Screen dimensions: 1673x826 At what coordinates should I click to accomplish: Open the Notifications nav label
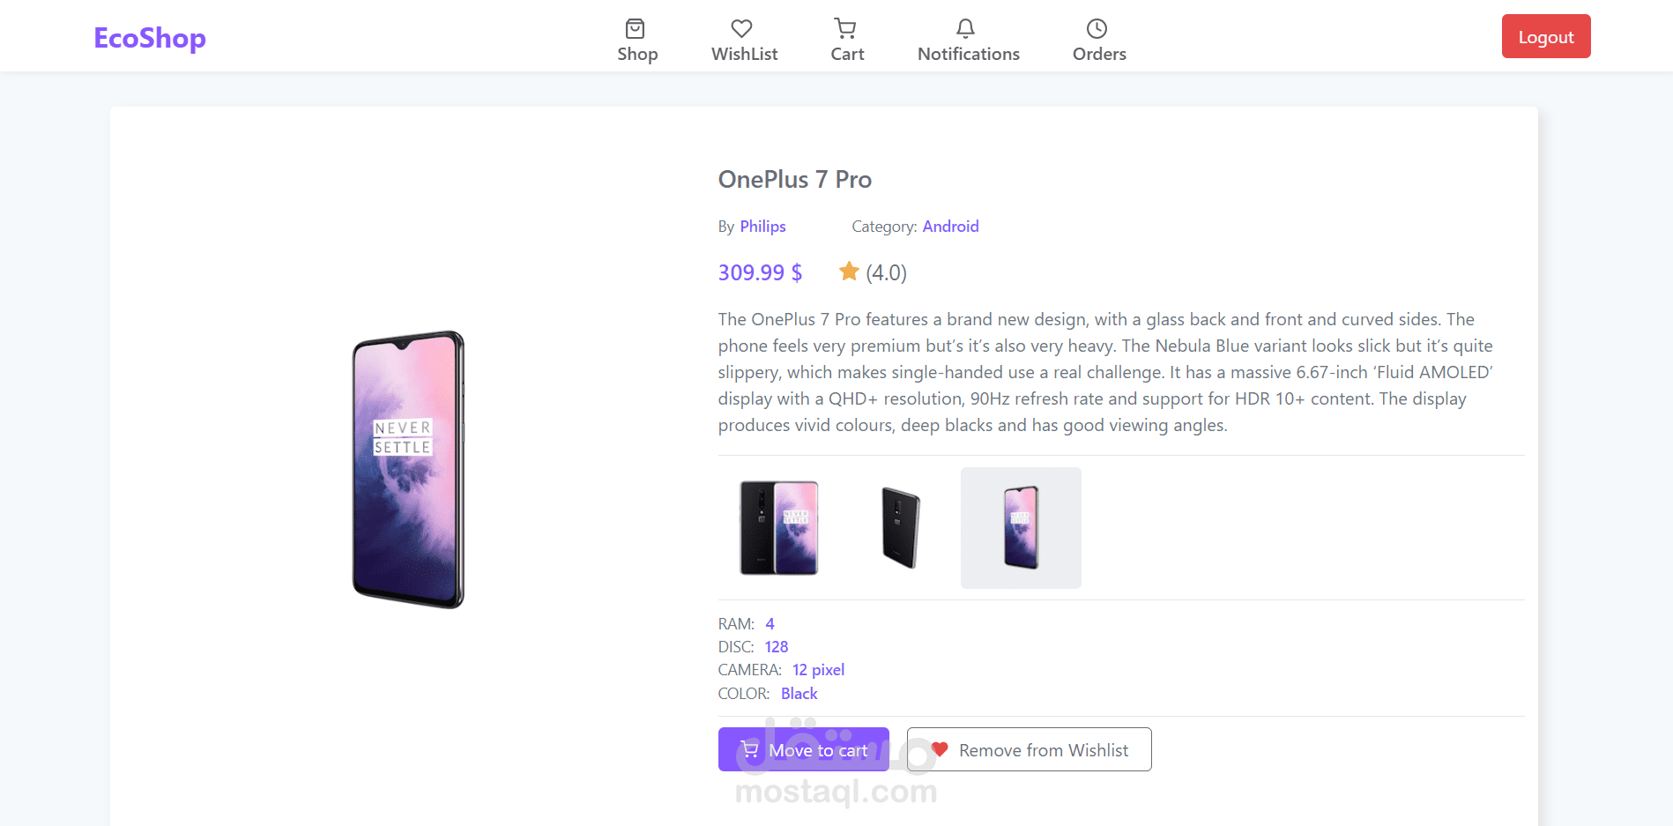(968, 55)
